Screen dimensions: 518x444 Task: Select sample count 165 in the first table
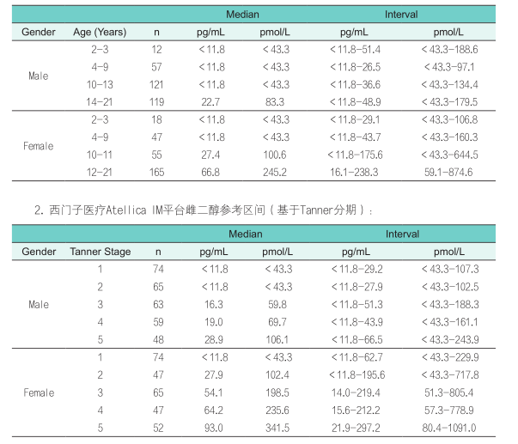156,172
